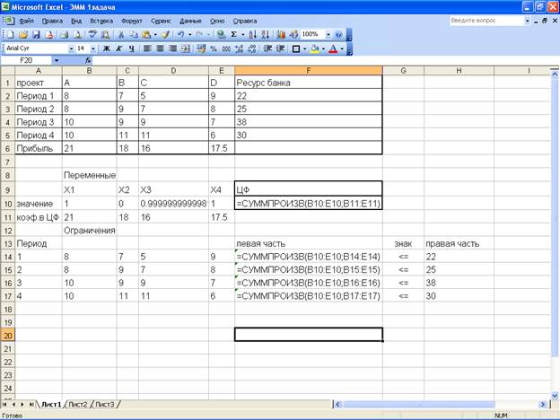Open the font size 14 dropdown

[93, 48]
